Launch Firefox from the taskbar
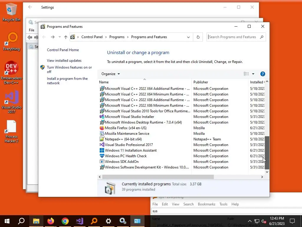 (51, 221)
